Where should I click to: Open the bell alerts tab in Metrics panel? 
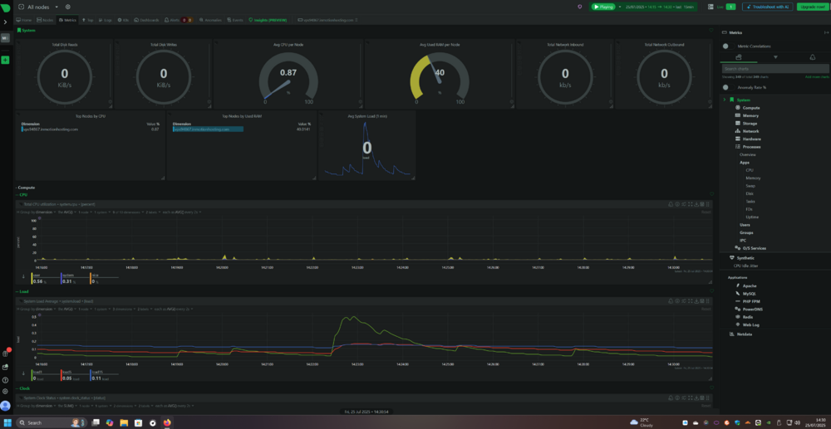point(812,57)
